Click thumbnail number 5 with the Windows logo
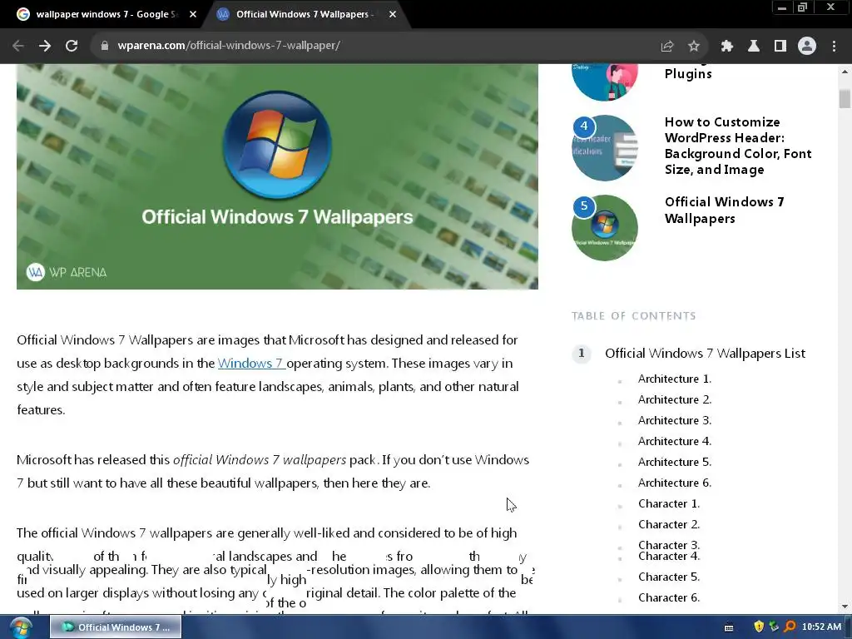 604,228
